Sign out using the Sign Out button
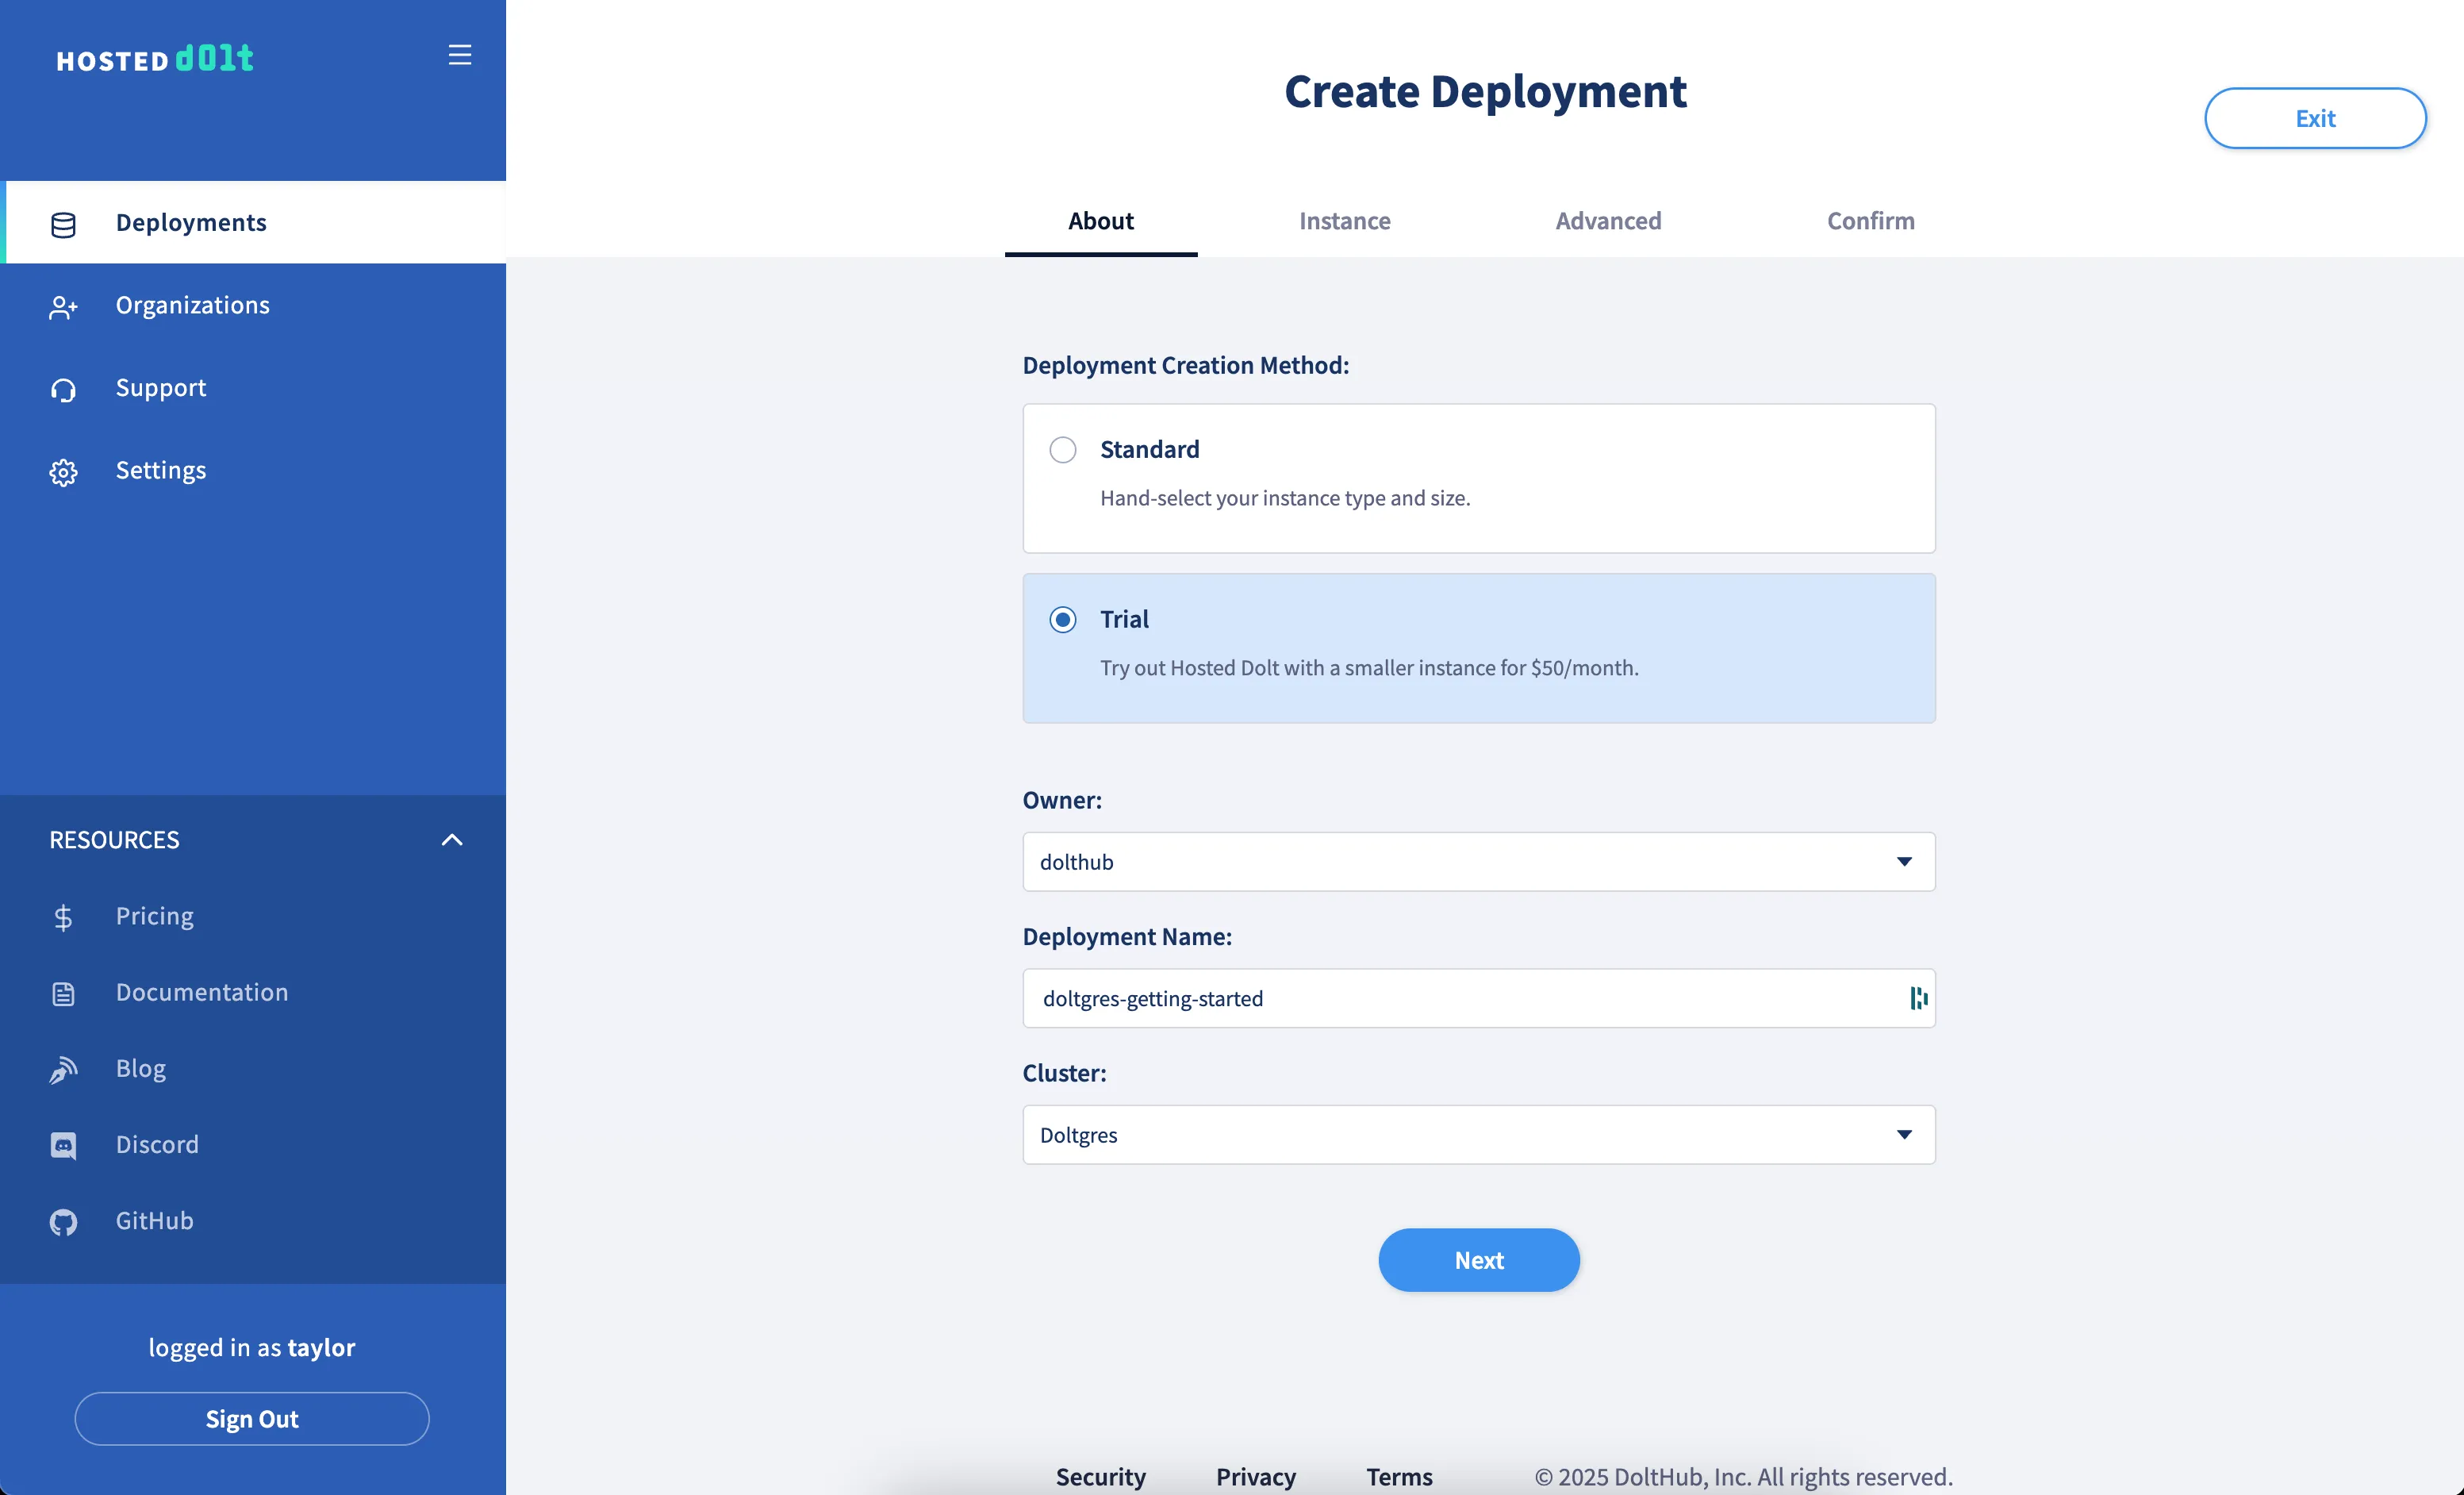This screenshot has width=2464, height=1495. (x=251, y=1418)
